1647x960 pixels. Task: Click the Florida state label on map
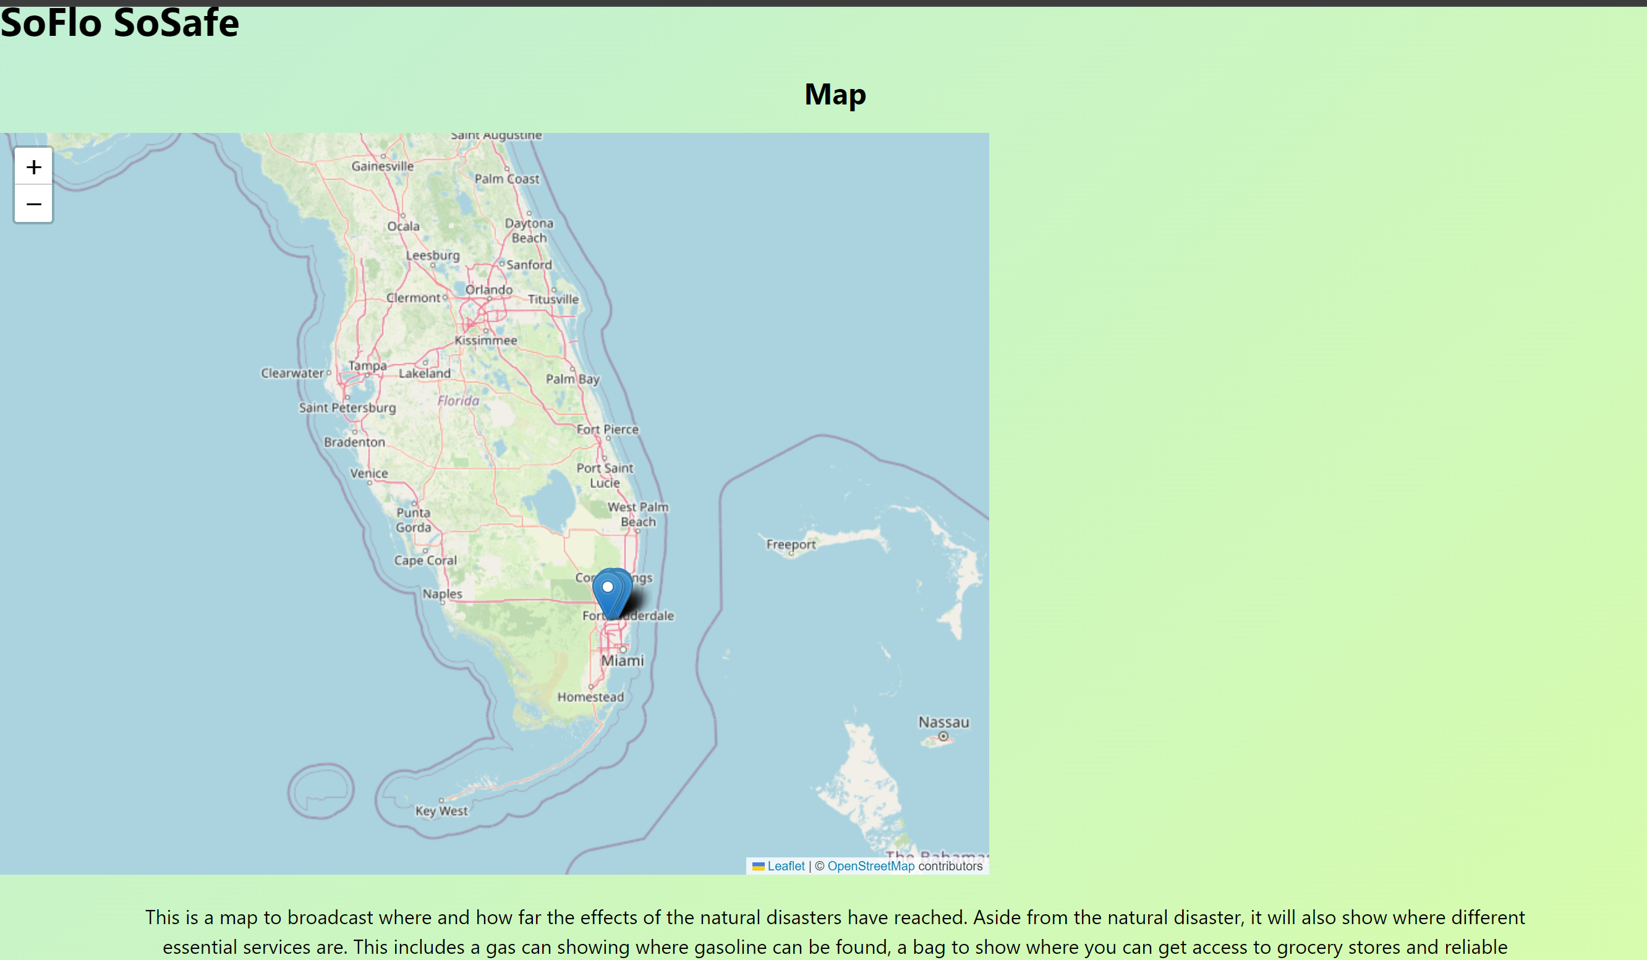[x=458, y=401]
